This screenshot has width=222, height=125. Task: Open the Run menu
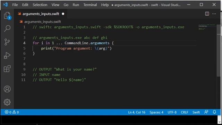click(76, 5)
